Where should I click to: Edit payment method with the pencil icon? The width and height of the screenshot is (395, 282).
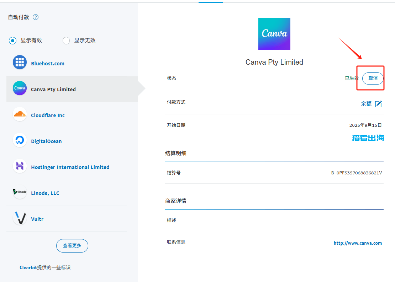point(378,104)
